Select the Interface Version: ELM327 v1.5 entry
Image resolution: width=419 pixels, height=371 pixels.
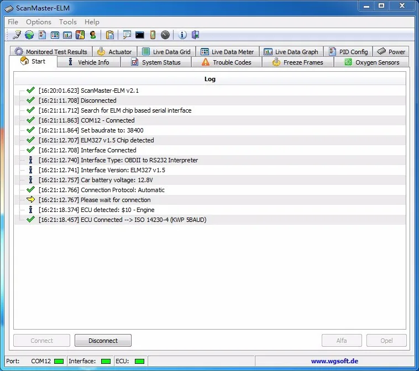click(209, 170)
